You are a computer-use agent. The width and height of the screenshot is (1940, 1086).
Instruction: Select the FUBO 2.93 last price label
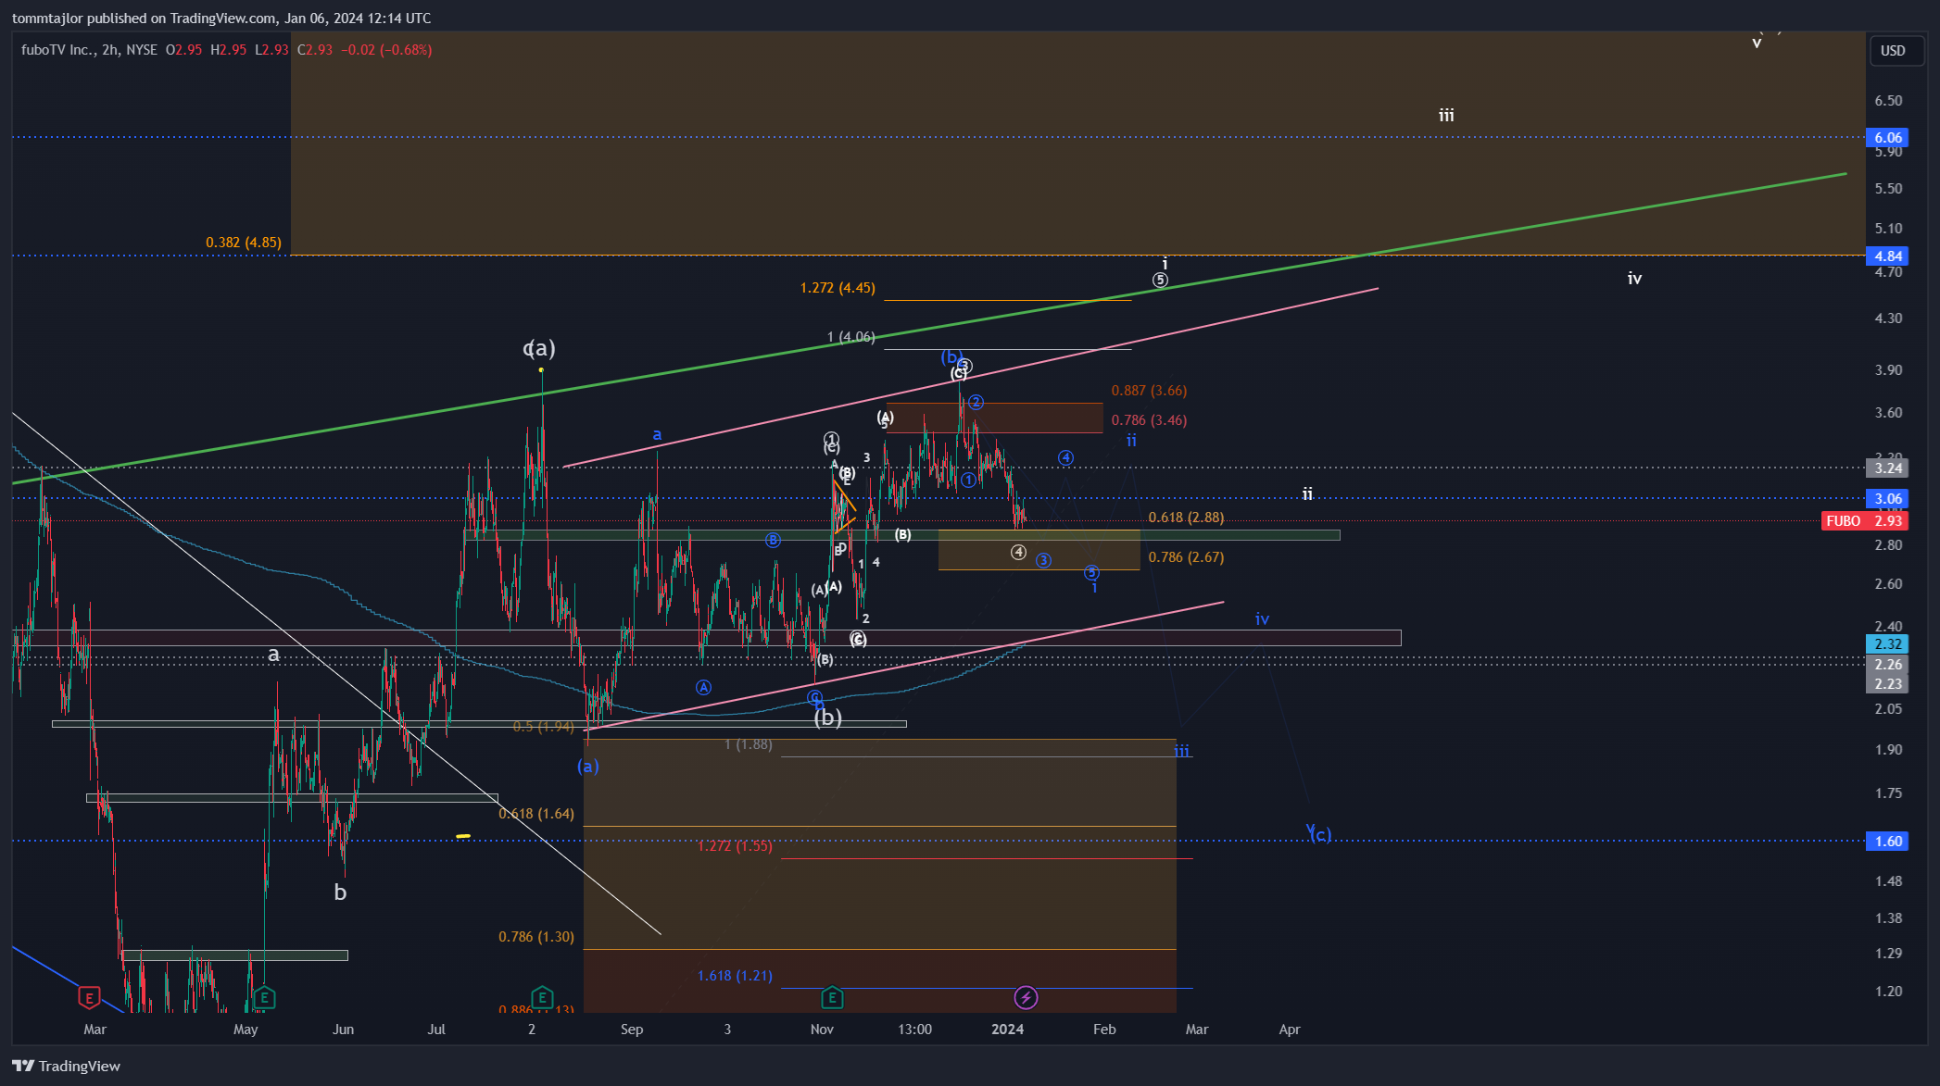[x=1864, y=521]
